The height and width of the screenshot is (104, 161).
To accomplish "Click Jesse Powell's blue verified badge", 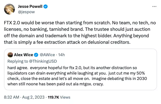I will coord(45,6).
